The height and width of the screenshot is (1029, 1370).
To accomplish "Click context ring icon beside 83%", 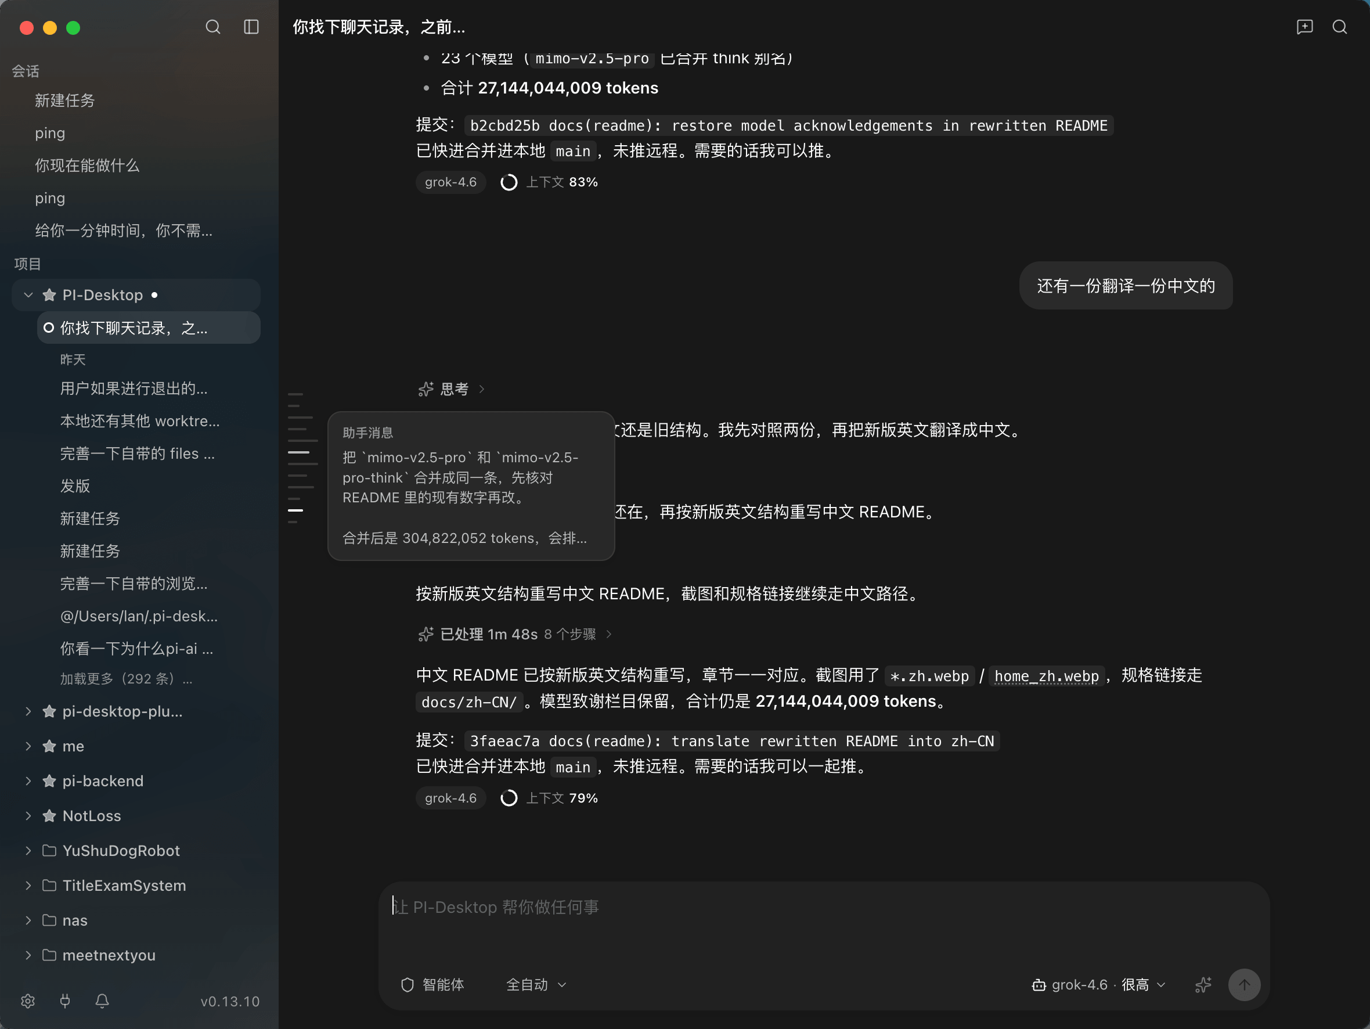I will pyautogui.click(x=509, y=182).
